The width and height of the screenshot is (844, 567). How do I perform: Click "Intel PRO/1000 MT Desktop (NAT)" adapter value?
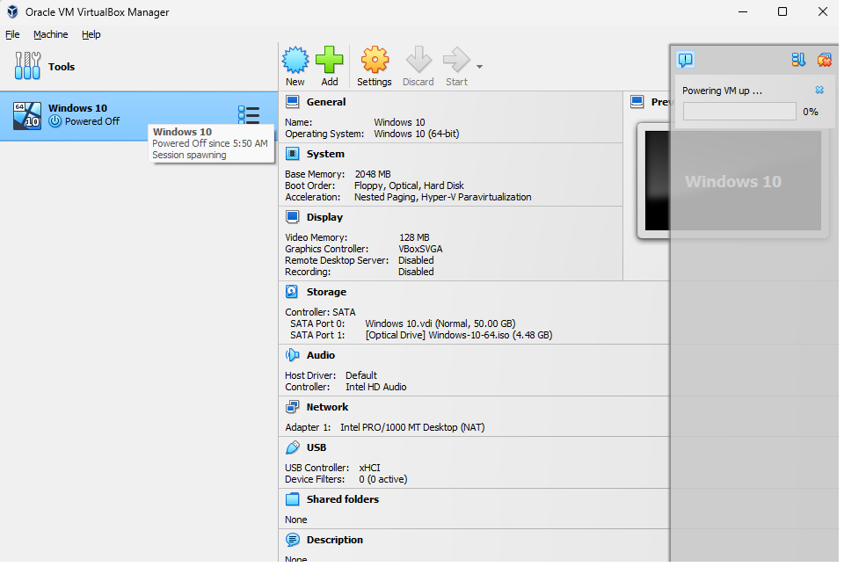(x=412, y=427)
